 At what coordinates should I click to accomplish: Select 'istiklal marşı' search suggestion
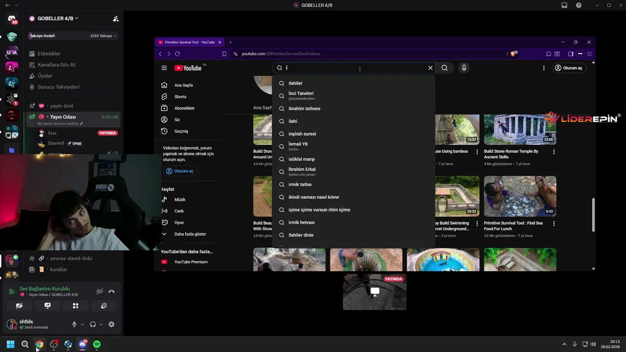[354, 159]
